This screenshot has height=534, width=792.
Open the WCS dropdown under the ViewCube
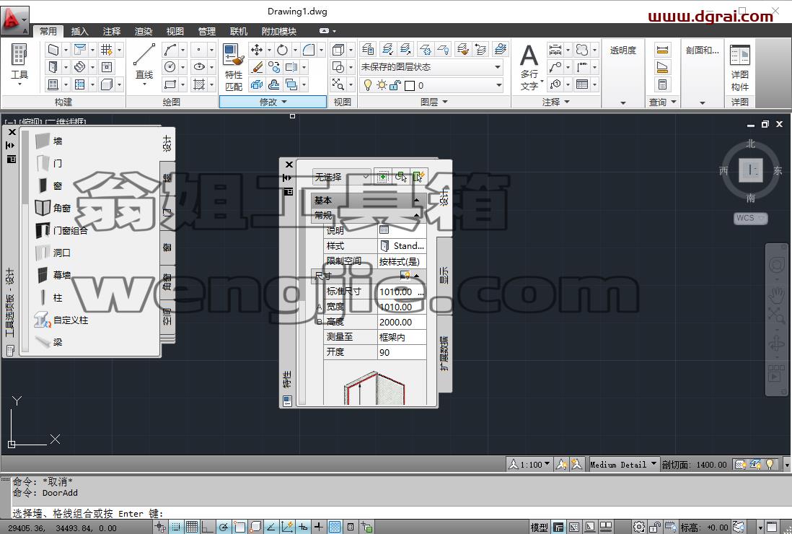[x=751, y=218]
